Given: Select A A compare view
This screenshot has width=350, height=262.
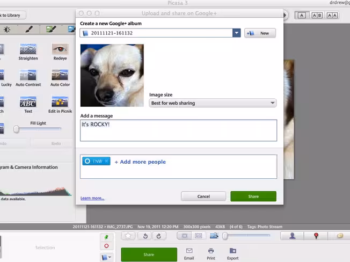Looking at the screenshot, I should (332, 15).
